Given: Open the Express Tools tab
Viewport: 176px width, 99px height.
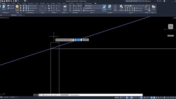Looking at the screenshot, I should 79,3.
